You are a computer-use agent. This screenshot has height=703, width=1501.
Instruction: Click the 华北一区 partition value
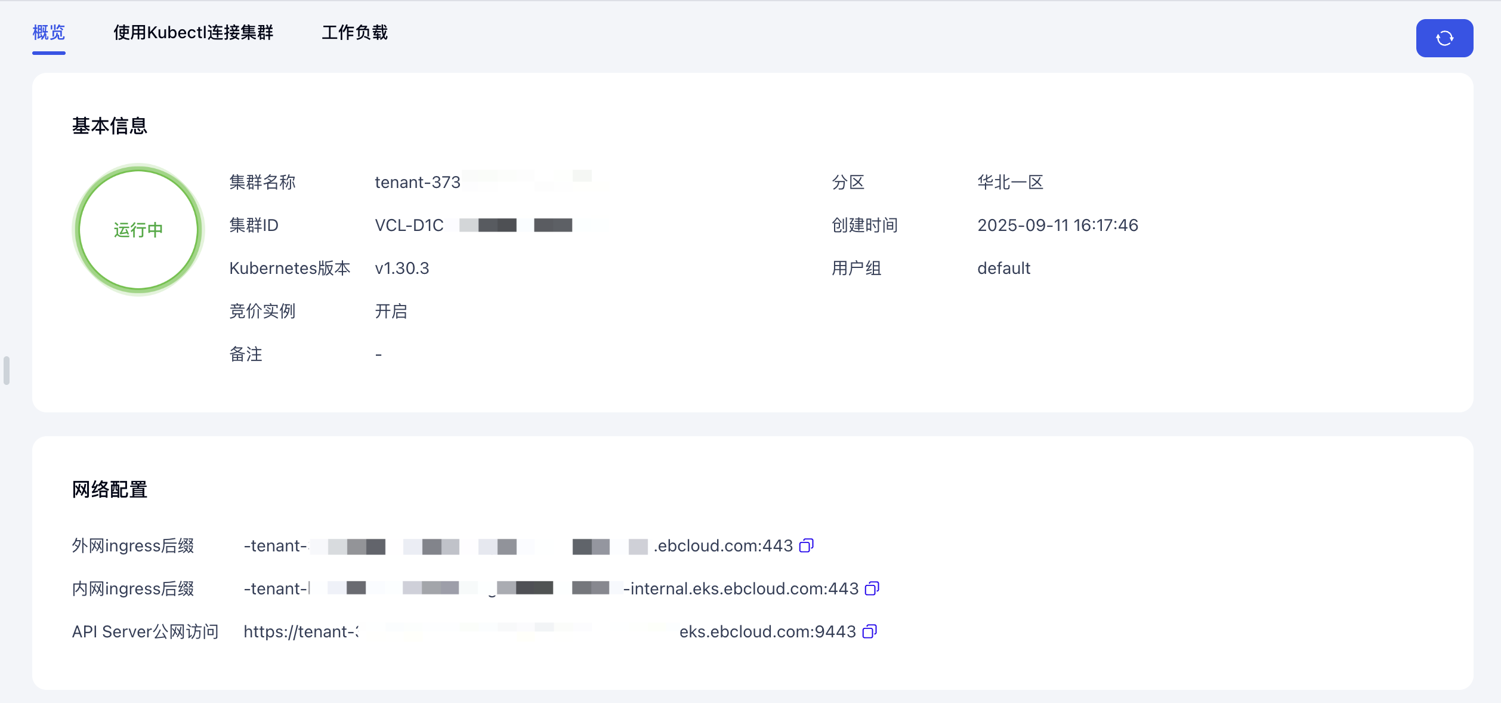pyautogui.click(x=1010, y=182)
